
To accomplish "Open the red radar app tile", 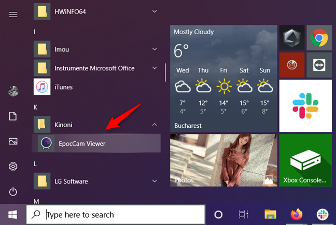I will (292, 65).
